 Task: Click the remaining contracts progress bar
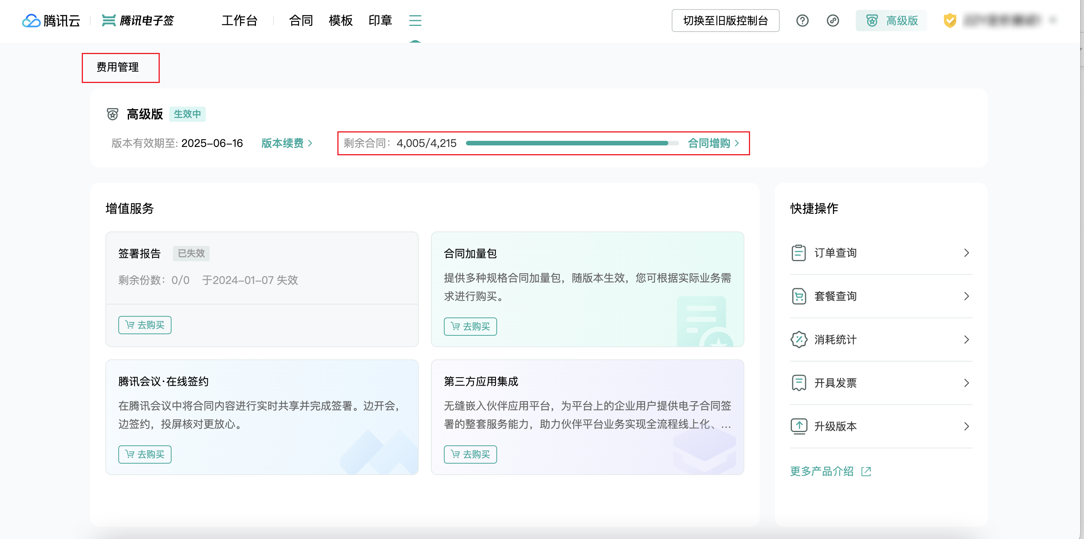pyautogui.click(x=572, y=143)
